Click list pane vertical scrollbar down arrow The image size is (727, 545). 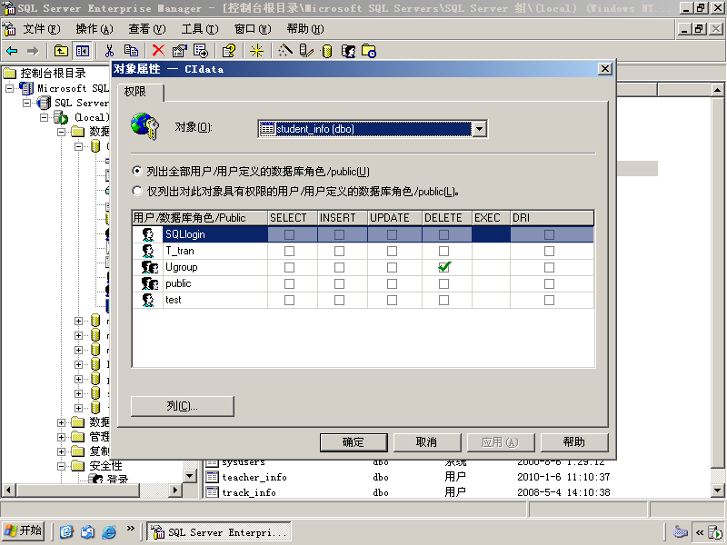717,490
